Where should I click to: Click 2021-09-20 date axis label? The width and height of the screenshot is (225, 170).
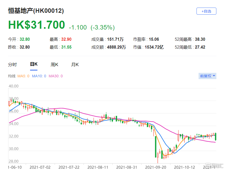tap(156, 167)
